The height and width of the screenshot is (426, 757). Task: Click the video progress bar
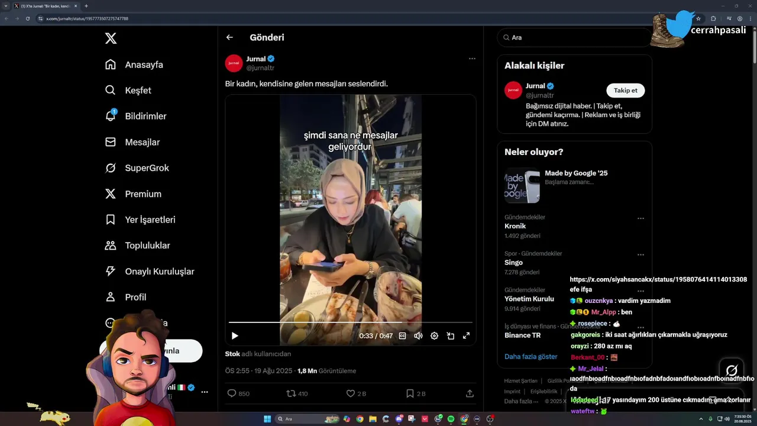click(350, 322)
